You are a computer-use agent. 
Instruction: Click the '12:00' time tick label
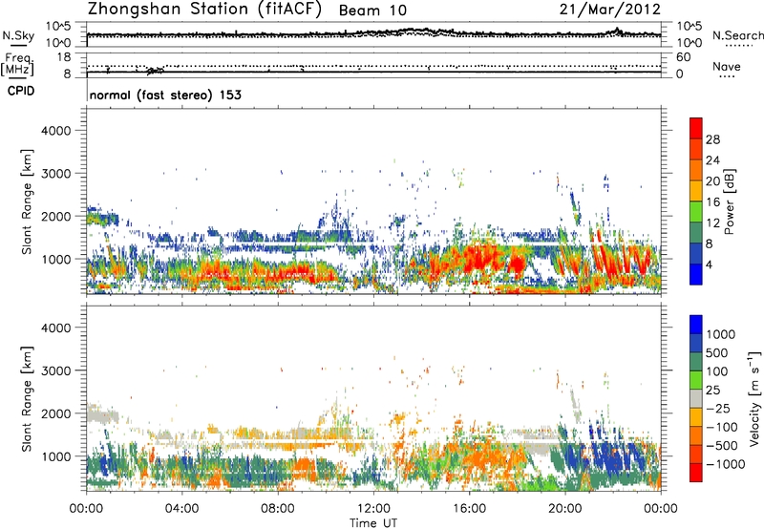click(x=373, y=509)
